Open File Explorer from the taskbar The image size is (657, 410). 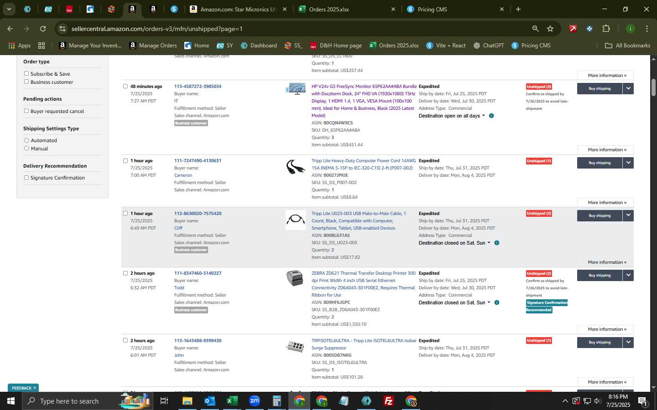point(188,401)
